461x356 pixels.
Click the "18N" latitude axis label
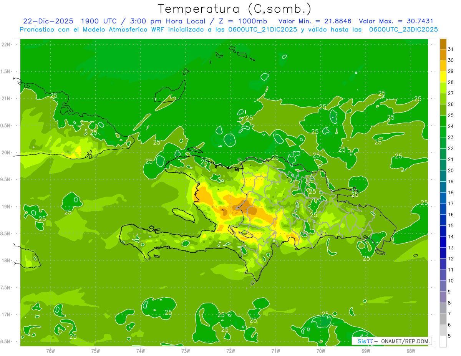(6, 261)
